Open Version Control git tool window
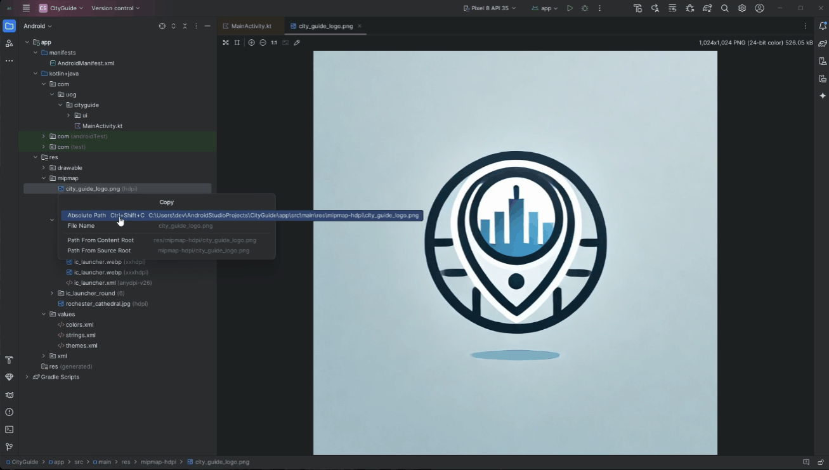 pyautogui.click(x=9, y=447)
